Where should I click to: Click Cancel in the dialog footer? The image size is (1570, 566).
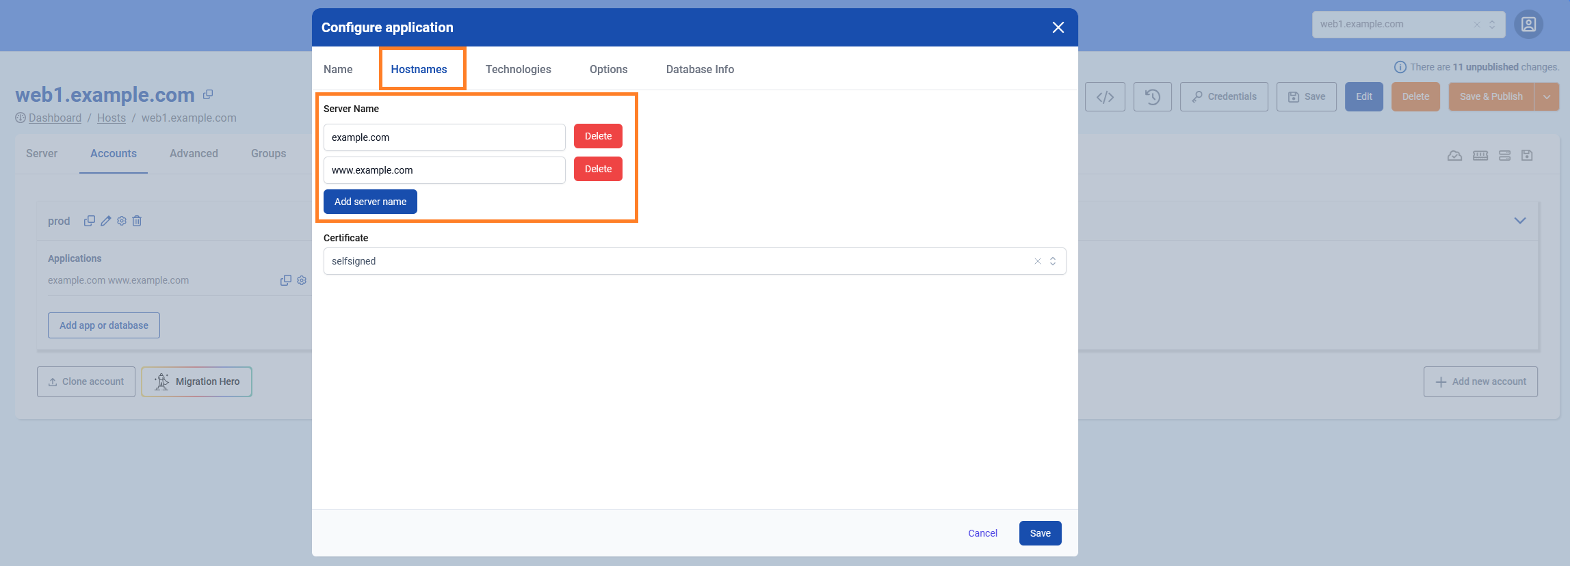coord(982,533)
